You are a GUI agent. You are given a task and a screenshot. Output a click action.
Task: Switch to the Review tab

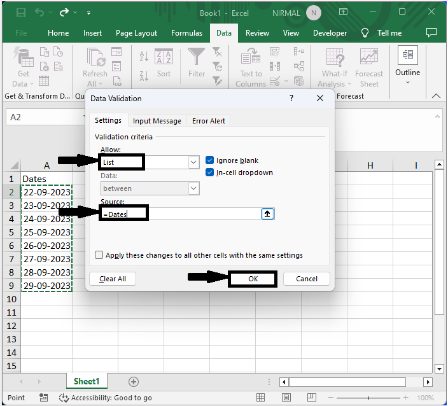click(257, 33)
